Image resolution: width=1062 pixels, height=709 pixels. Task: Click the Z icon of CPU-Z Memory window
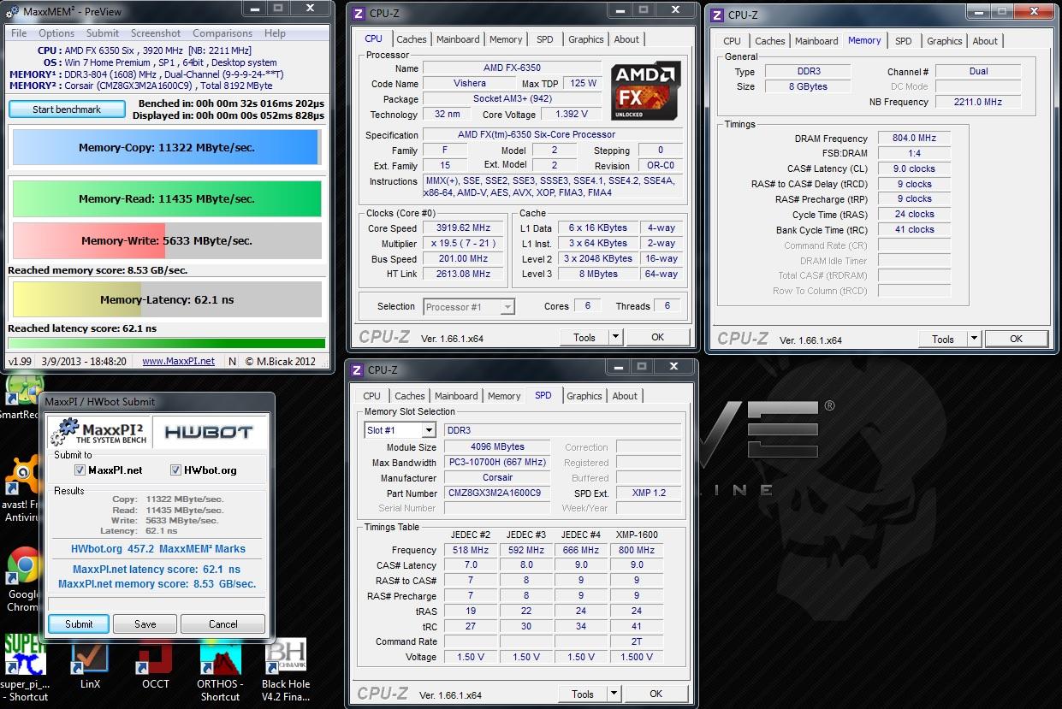click(716, 15)
